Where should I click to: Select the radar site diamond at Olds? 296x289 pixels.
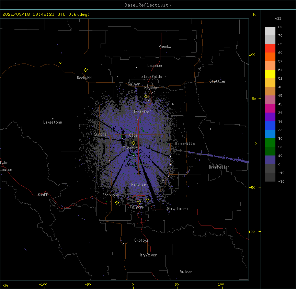pos(133,143)
